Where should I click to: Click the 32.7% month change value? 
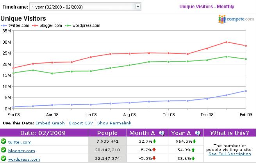pyautogui.click(x=146, y=141)
